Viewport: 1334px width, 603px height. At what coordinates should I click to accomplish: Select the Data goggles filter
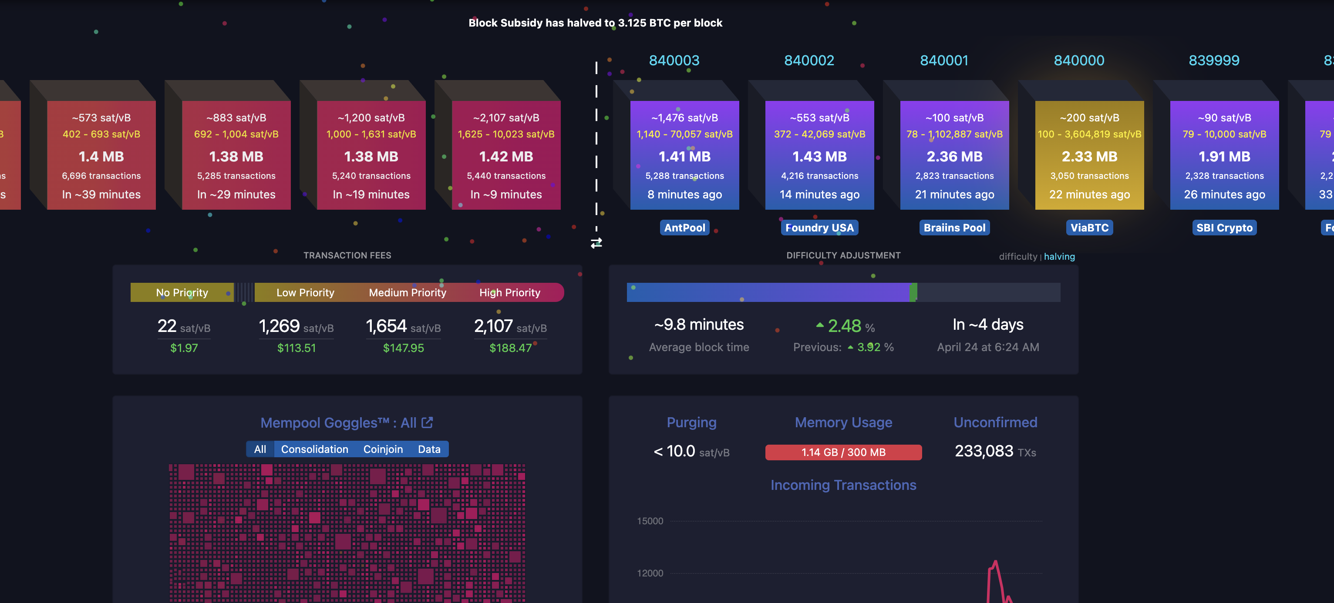429,449
